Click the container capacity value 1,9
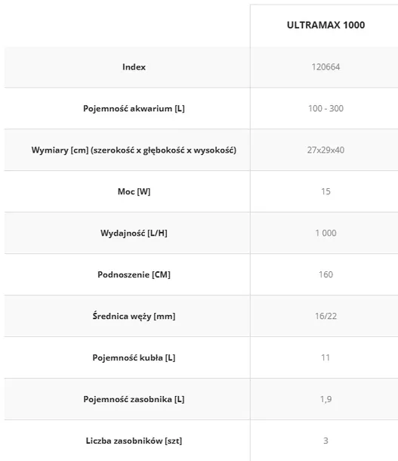The height and width of the screenshot is (461, 398). (x=325, y=399)
